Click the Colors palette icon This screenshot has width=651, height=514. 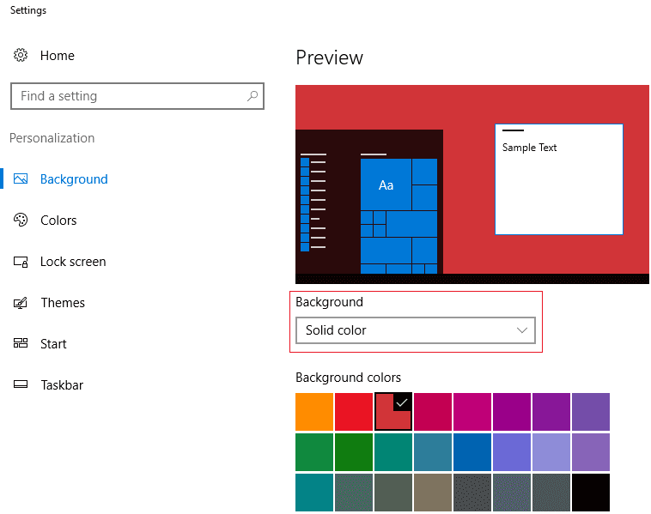(x=21, y=220)
